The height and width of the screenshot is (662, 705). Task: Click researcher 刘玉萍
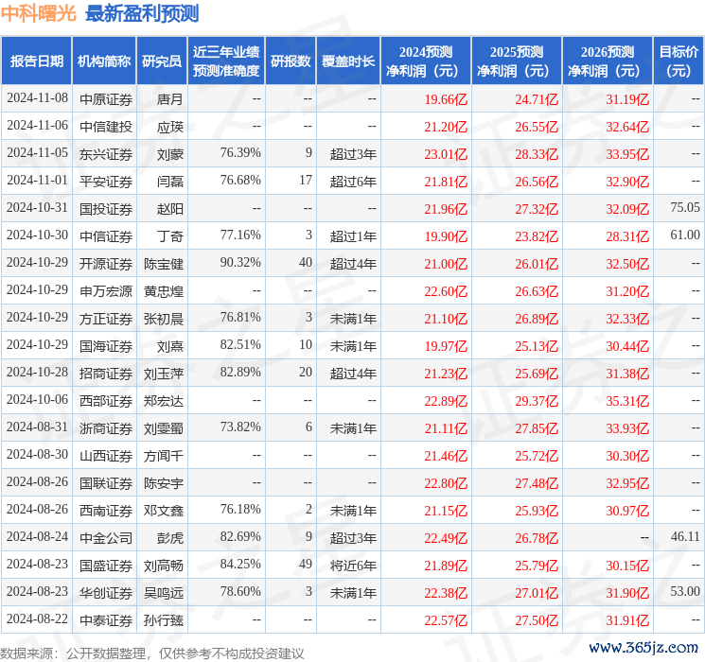point(164,374)
